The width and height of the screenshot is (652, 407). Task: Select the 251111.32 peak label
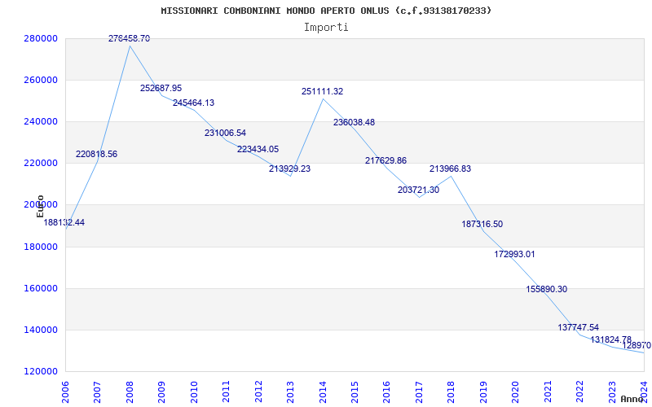(x=322, y=91)
